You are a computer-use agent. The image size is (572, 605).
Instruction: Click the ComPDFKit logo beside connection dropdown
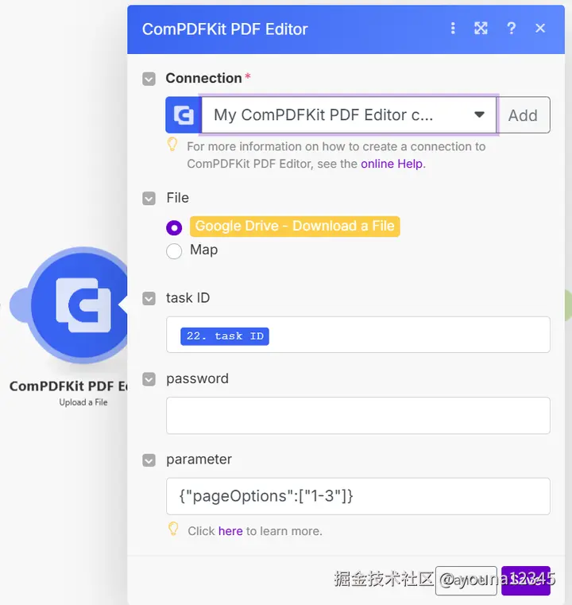pos(184,115)
